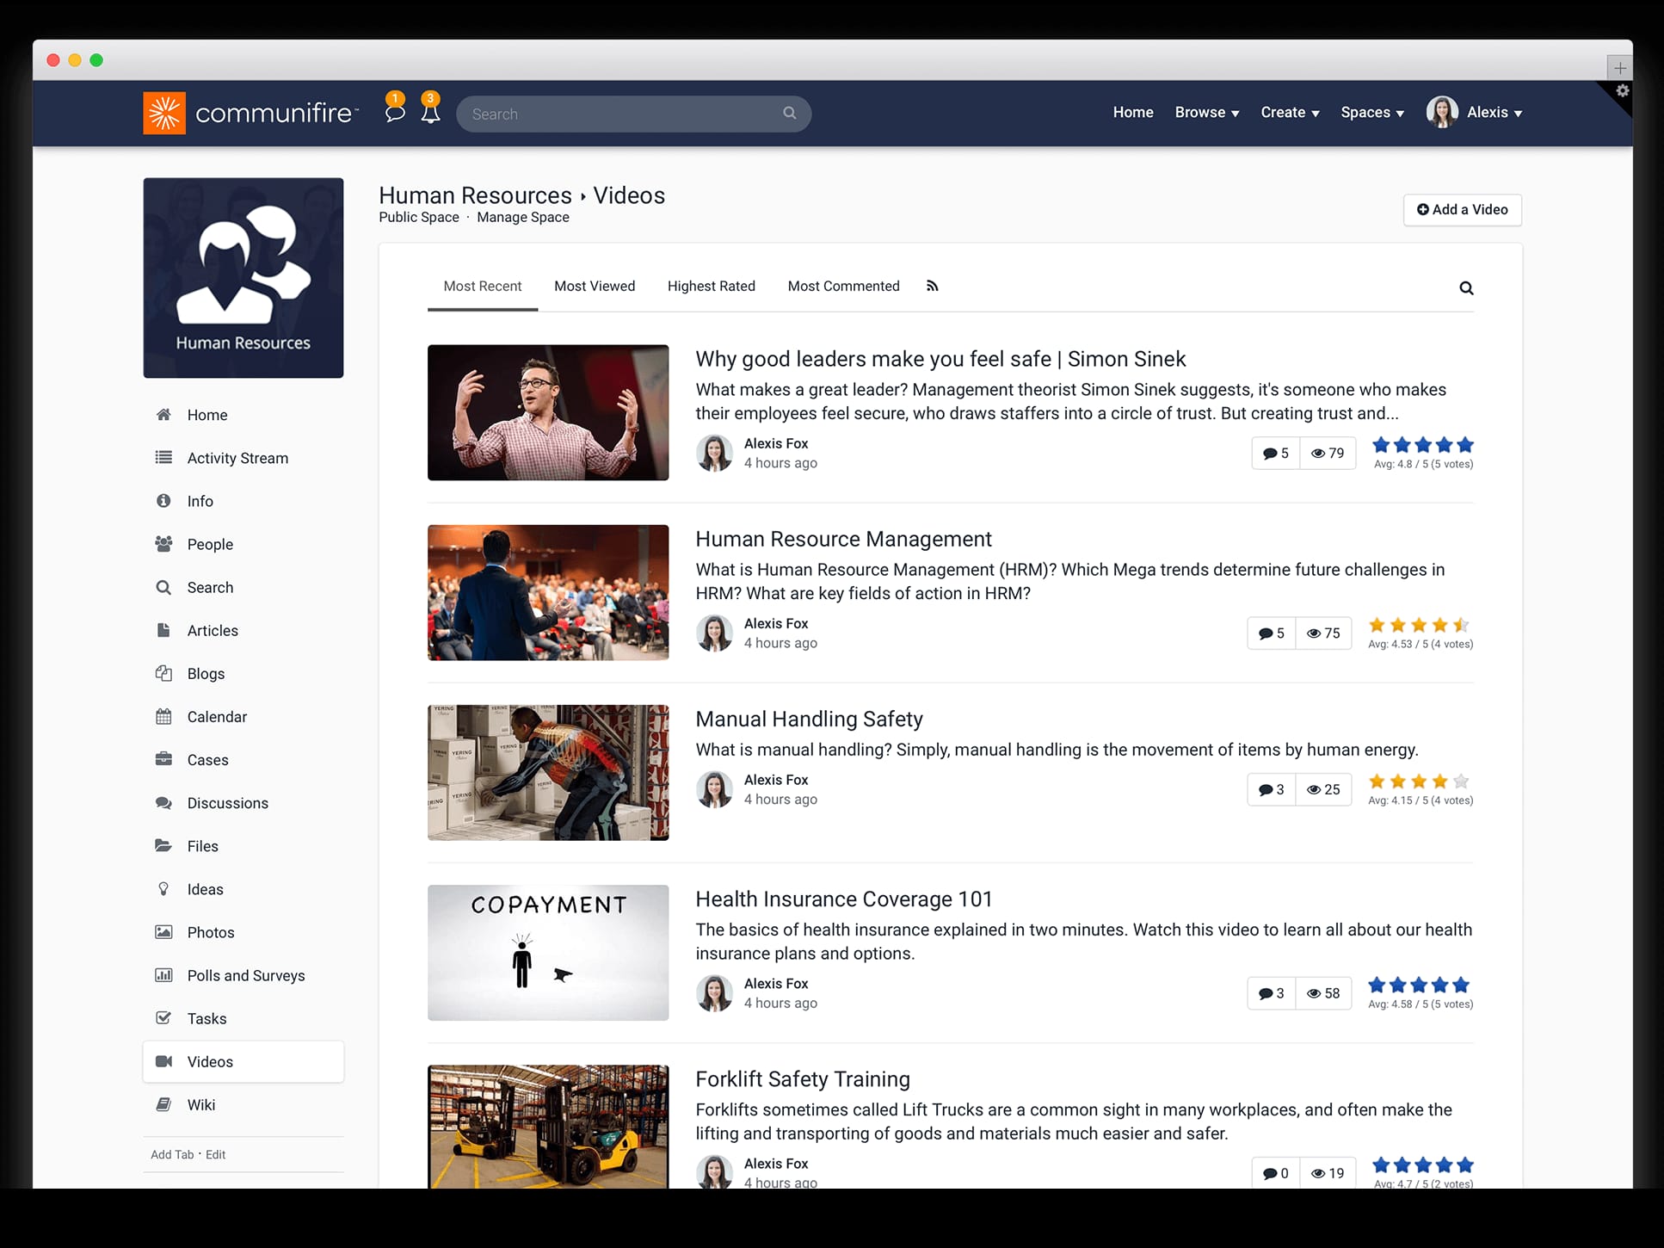Rate Manual Handling Safety using the stars
Viewport: 1664px width, 1248px height.
(x=1419, y=782)
